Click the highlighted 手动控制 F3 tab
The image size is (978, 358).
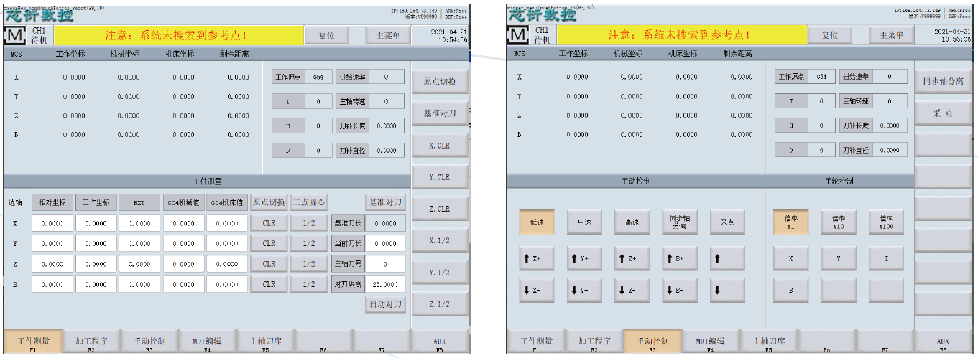[652, 342]
